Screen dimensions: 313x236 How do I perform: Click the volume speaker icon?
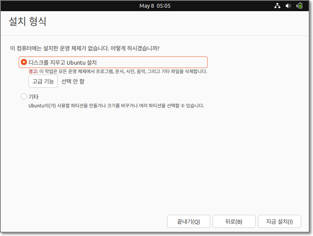(288, 6)
